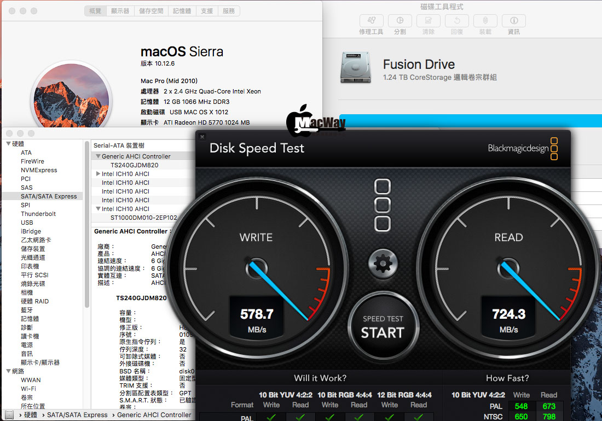Screen dimensions: 602x421
Task: Select the TS240GJDM820 drive in device tree
Action: pos(135,165)
